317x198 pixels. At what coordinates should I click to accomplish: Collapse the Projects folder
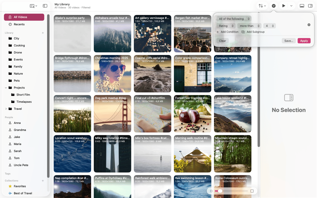tap(6, 88)
